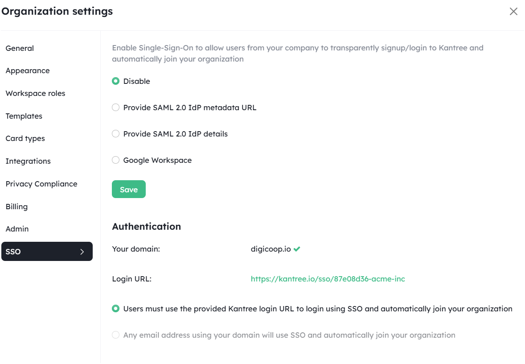This screenshot has height=364, width=525.
Task: Go to Appearance settings
Action: (x=28, y=71)
